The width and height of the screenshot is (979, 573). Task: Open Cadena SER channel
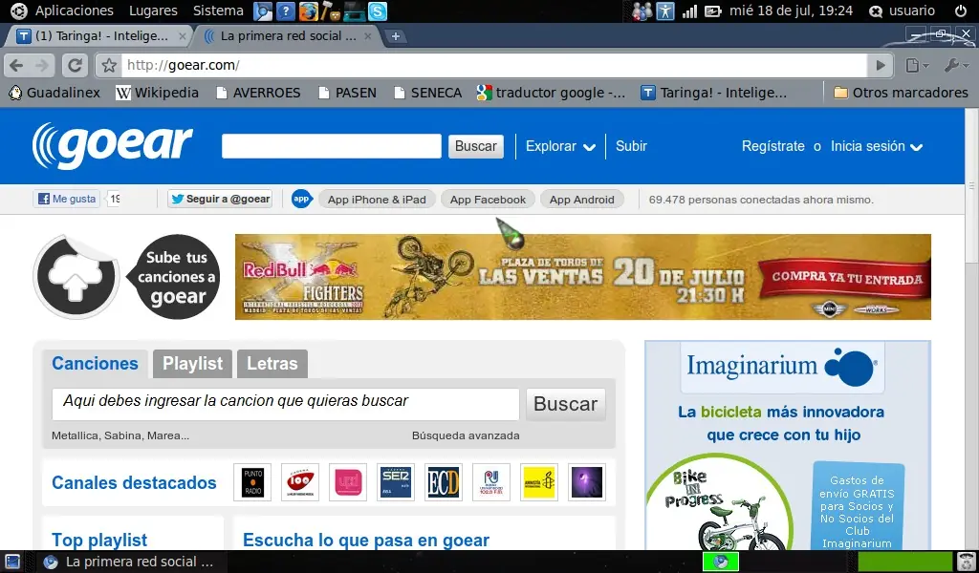point(396,482)
